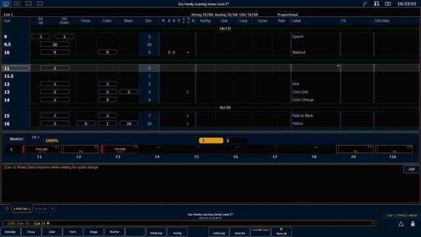
Task: Click the Shutter softkey button
Action: point(114,232)
